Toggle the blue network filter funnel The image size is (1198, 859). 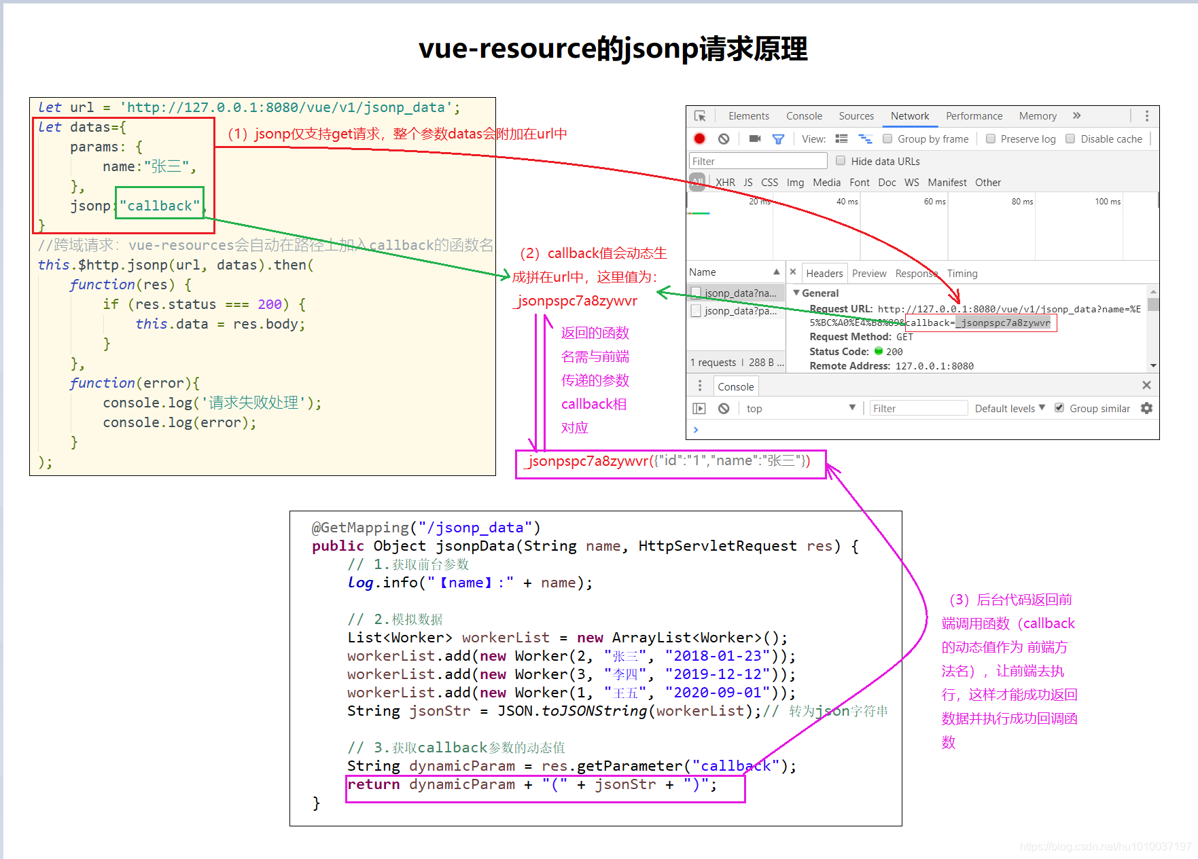779,139
